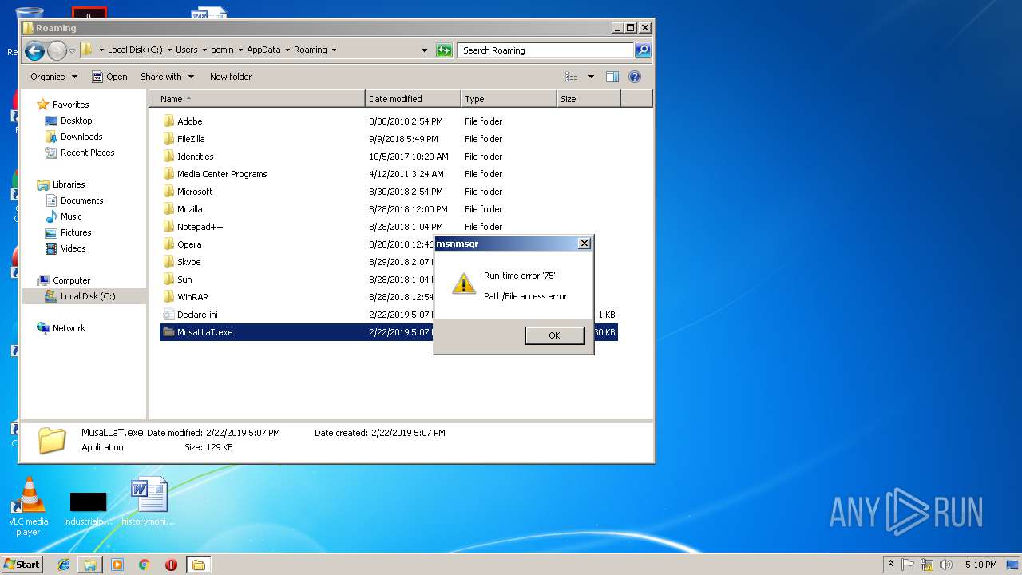Open Recent Places in navigation pane
Viewport: 1022px width, 575px height.
coord(87,153)
